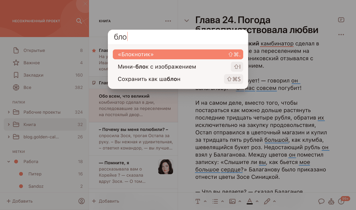Open the account profile icon
The width and height of the screenshot is (356, 210).
[81, 201]
